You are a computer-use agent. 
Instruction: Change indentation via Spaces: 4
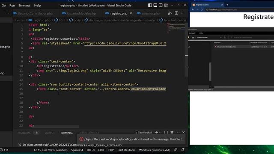77,150
